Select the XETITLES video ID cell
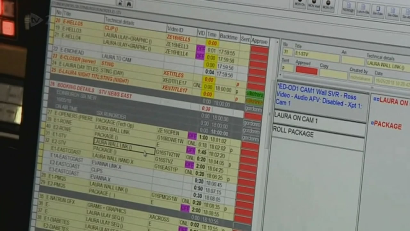 (173, 74)
